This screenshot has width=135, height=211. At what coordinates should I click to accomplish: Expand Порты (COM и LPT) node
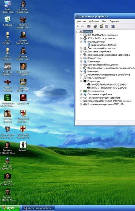pyautogui.click(x=81, y=78)
